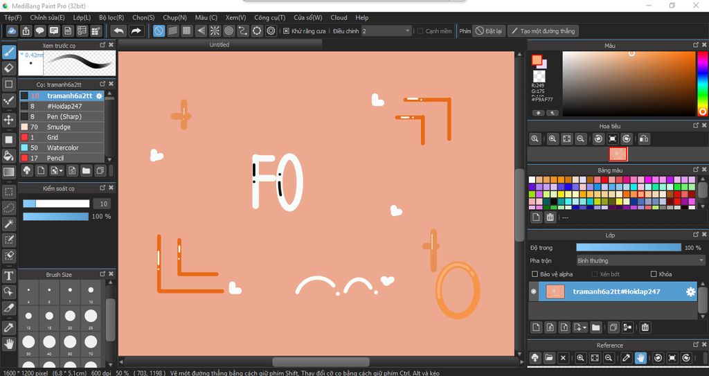The image size is (709, 376).
Task: Toggle the Xén bớt clipping checkbox
Action: (595, 274)
